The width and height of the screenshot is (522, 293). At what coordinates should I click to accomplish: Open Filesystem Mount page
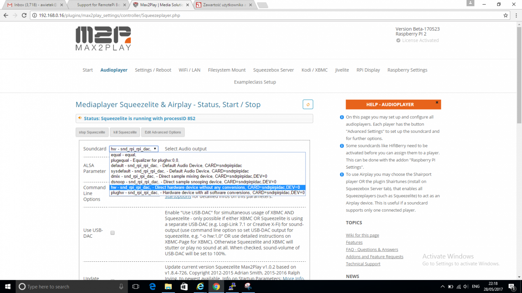click(x=227, y=70)
